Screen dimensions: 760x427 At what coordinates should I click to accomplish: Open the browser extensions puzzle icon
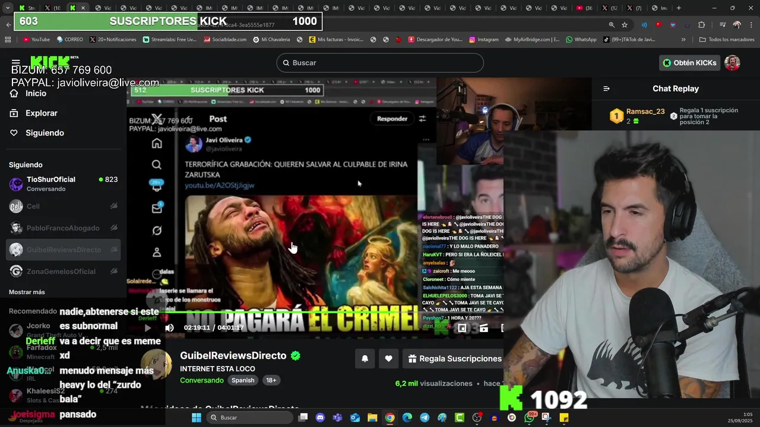(x=701, y=25)
